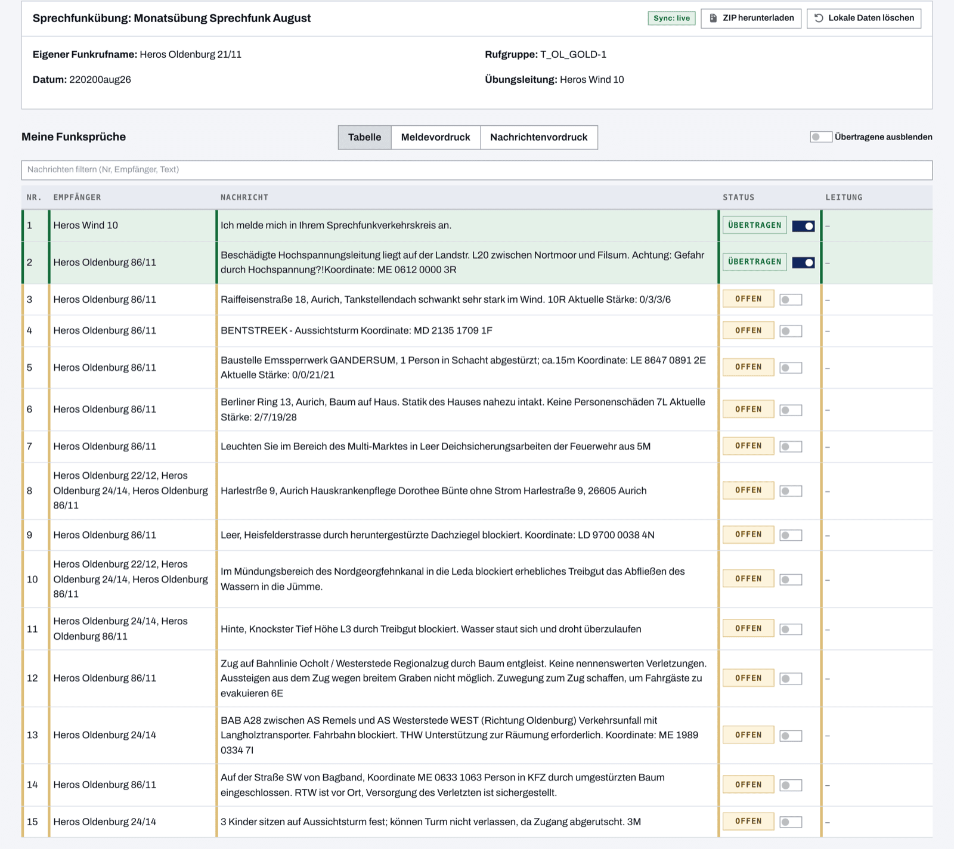
Task: Click the Rufgruppe value T_OL_GOLD-1
Action: pyautogui.click(x=573, y=54)
